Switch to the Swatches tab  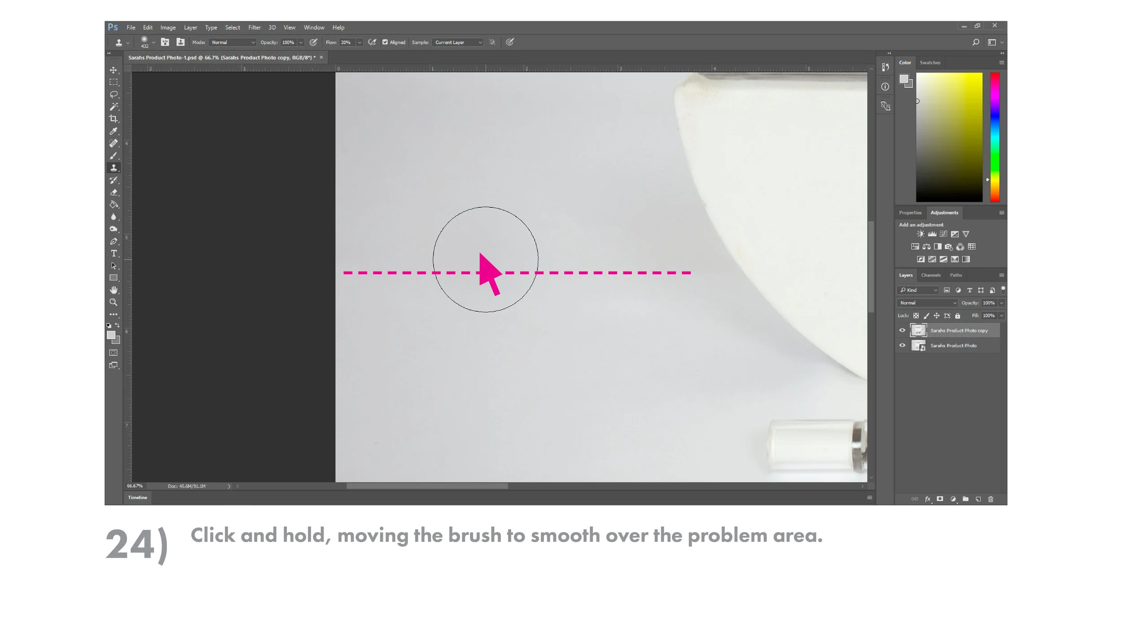coord(929,62)
